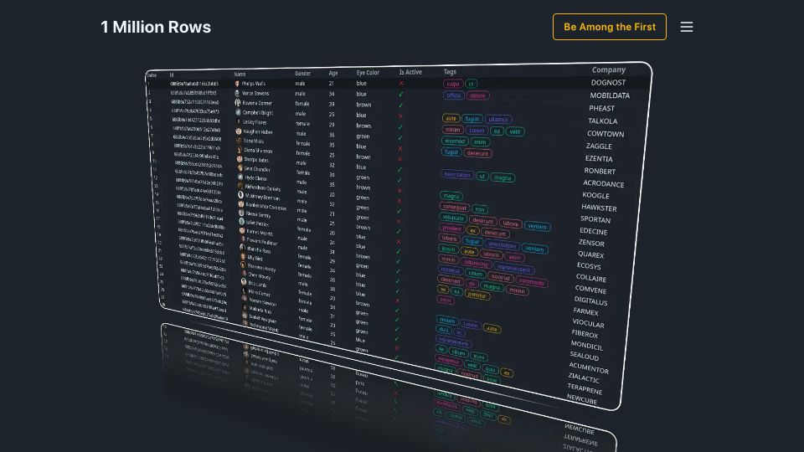Screen dimensions: 804x452
Task: Select company VIOCULAR
Action: (588, 323)
